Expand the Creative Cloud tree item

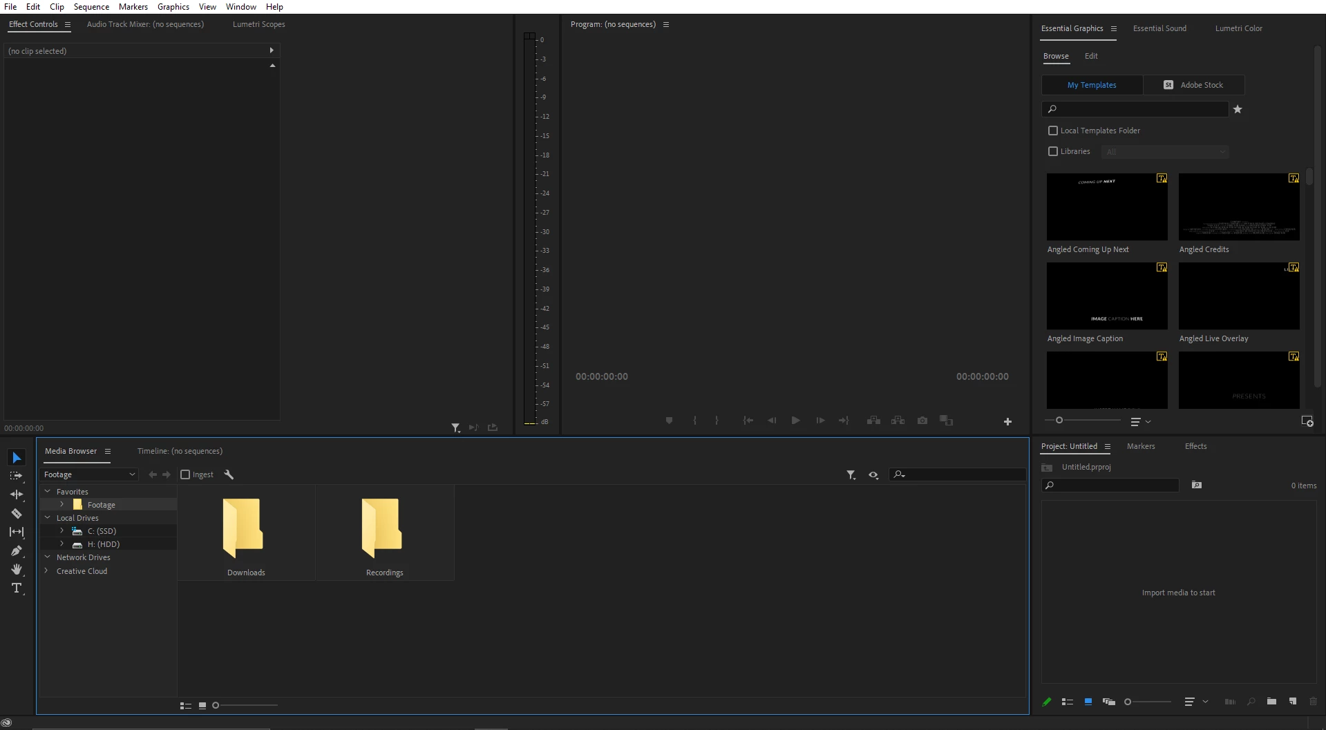pyautogui.click(x=46, y=570)
